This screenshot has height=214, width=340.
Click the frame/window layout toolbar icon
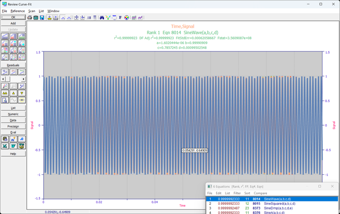tap(114, 17)
